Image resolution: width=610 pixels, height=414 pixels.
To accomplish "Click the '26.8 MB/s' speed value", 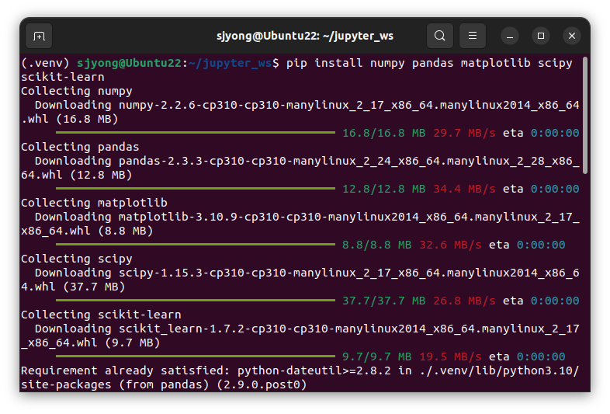I will [465, 301].
